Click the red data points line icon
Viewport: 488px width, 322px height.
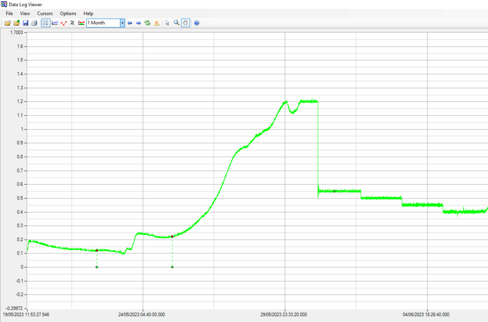click(x=63, y=23)
